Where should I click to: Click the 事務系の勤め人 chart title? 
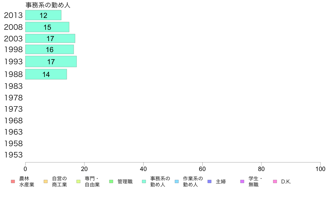coord(48,5)
